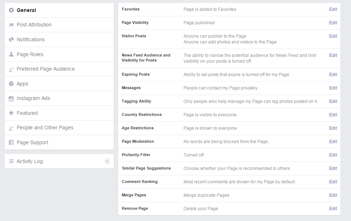Click 'Page is added to Favorites' text
This screenshot has width=351, height=221.
(x=210, y=9)
